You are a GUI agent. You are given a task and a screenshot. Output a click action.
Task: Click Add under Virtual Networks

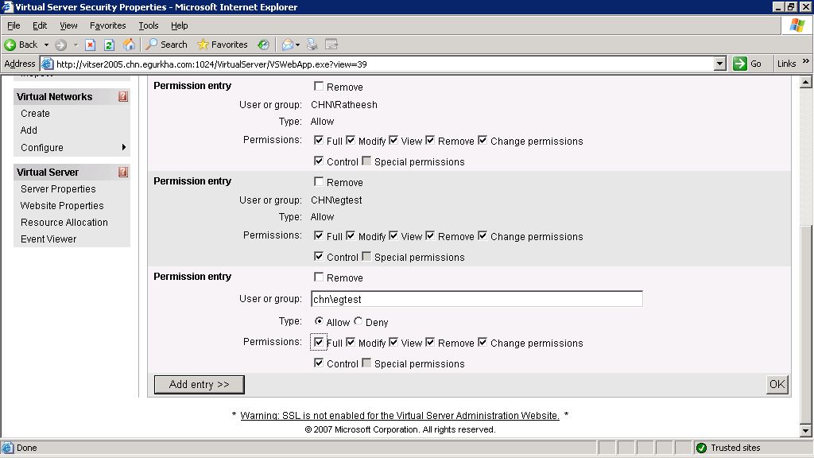coord(29,130)
